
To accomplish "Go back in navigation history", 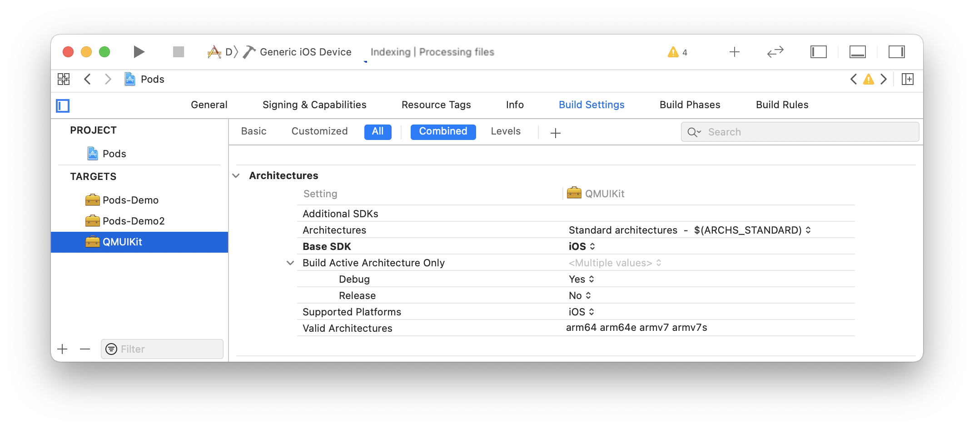I will [x=87, y=79].
